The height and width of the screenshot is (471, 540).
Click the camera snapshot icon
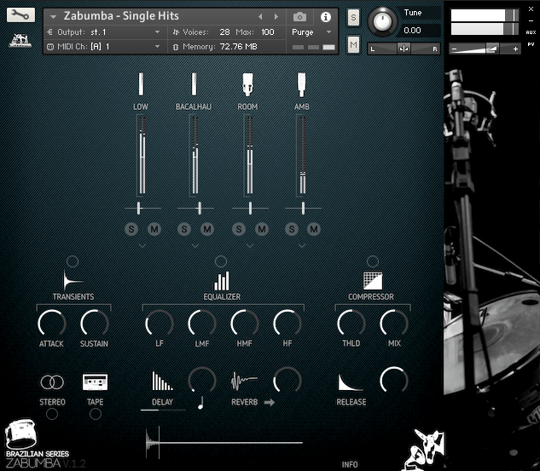tap(299, 17)
